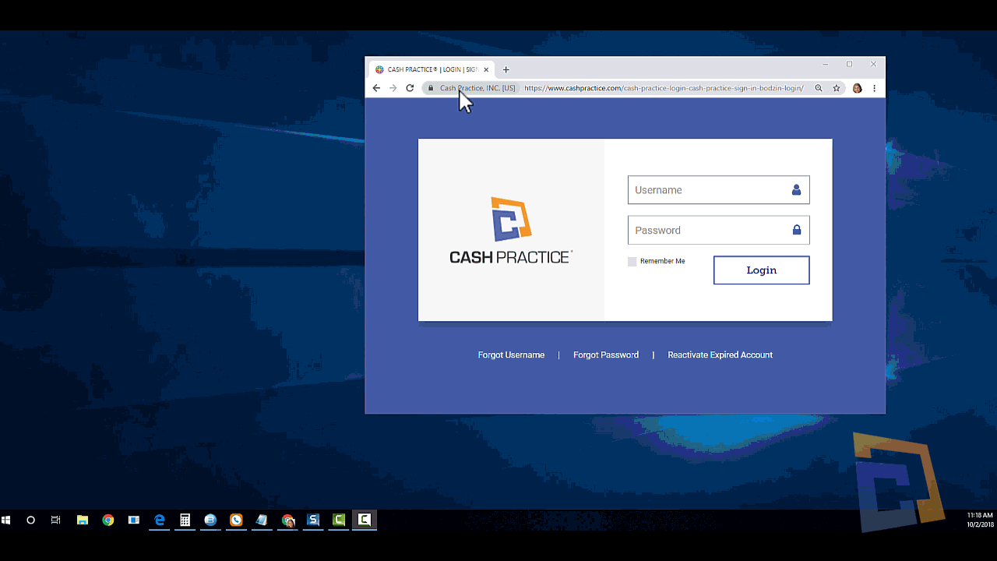Maximize the Chrome window
The width and height of the screenshot is (997, 561).
(850, 64)
